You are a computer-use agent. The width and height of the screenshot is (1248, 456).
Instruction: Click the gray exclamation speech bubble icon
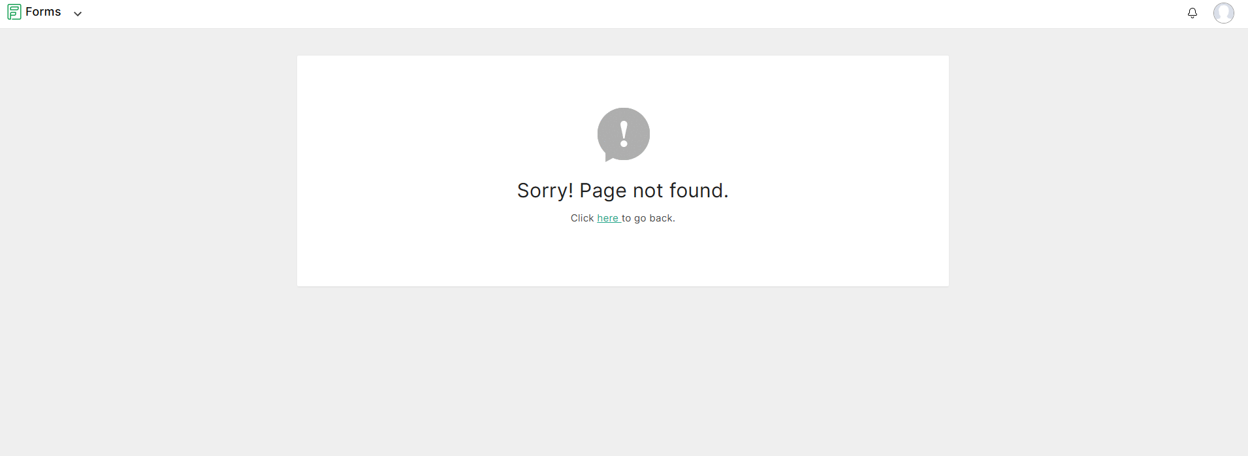click(x=623, y=135)
